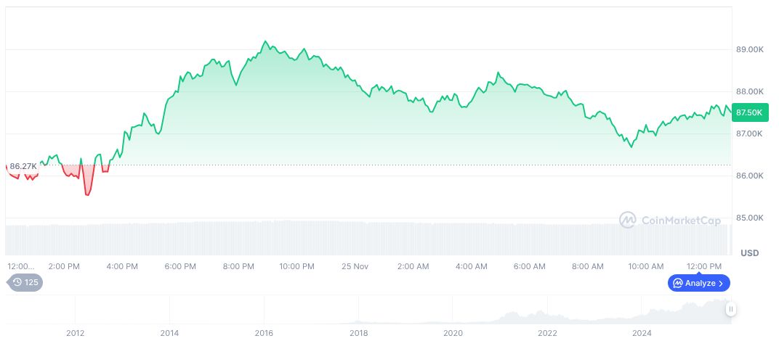Click the 89.00K price axis label
Viewport: 779px width, 341px height.
pos(749,49)
